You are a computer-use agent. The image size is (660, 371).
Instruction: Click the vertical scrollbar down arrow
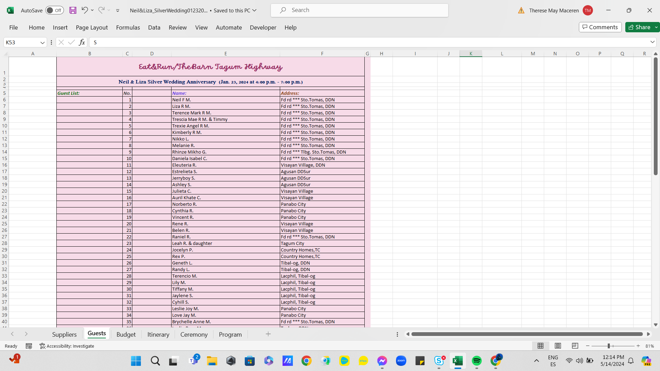(656, 325)
